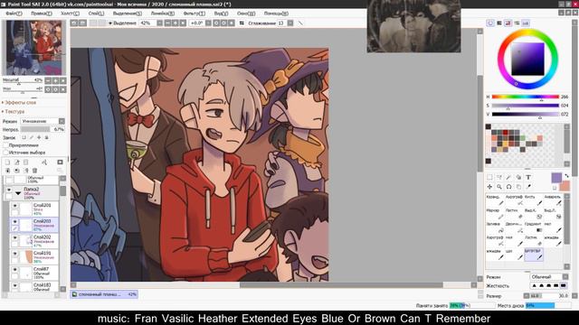Viewport: 579px width, 325px height.
Task: Create a new layer folder
Action: pos(25,162)
